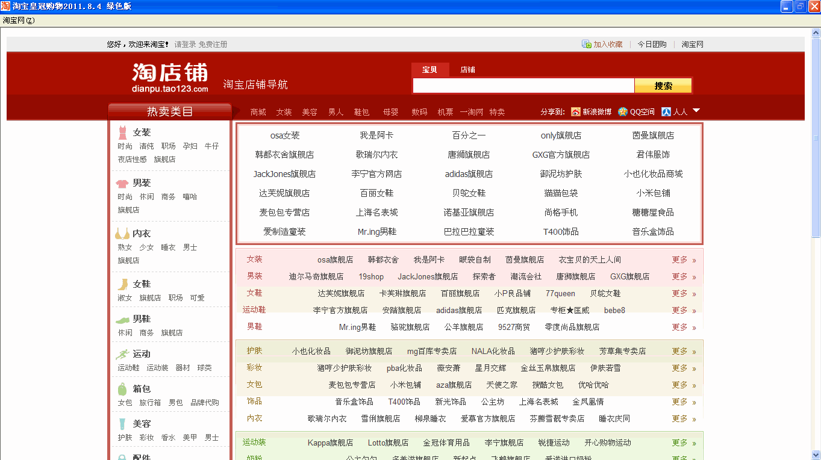Open the 骆驼旗舰店 link
Screen dimensions: 821x460
410,328
